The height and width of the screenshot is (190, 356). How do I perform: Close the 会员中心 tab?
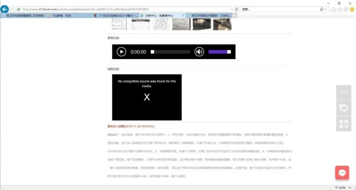(x=183, y=16)
